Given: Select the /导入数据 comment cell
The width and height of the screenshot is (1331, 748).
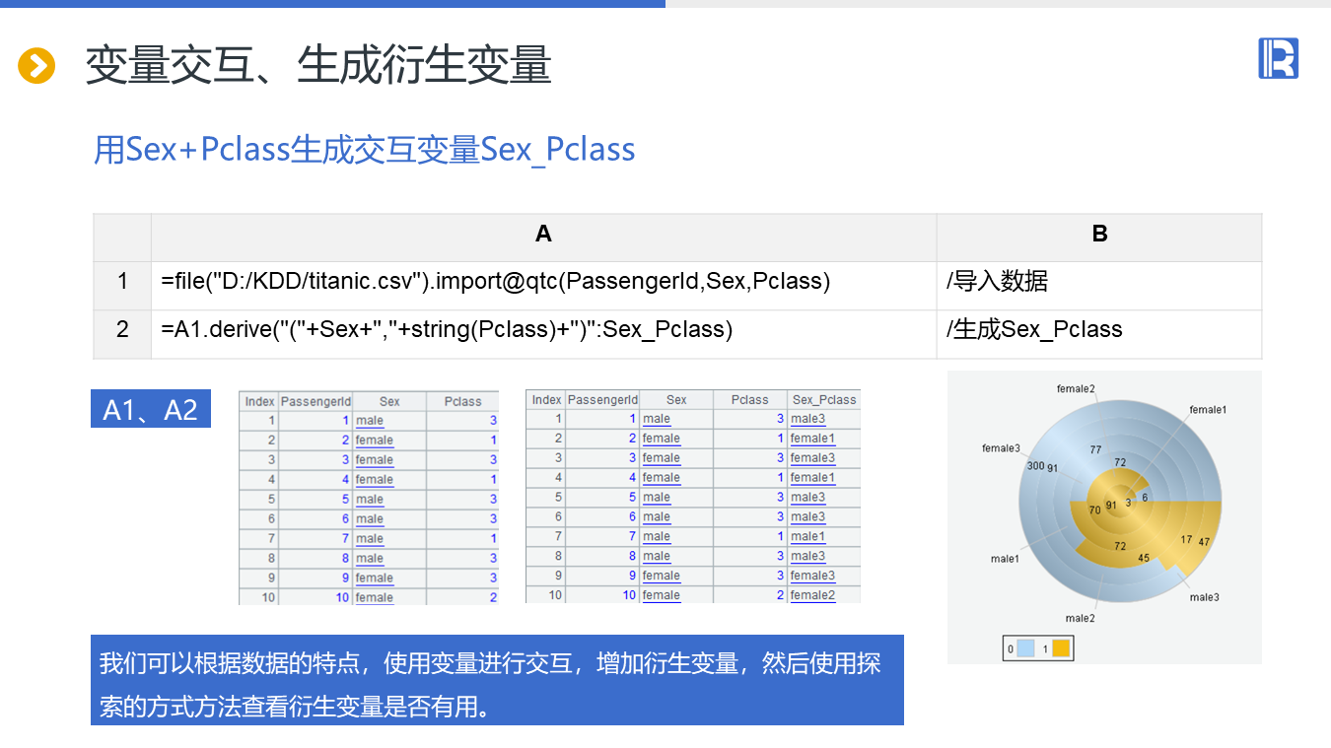Looking at the screenshot, I should pos(1098,282).
